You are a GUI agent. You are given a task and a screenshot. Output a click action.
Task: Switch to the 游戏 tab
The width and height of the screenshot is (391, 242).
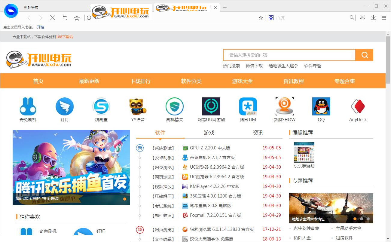(x=209, y=132)
